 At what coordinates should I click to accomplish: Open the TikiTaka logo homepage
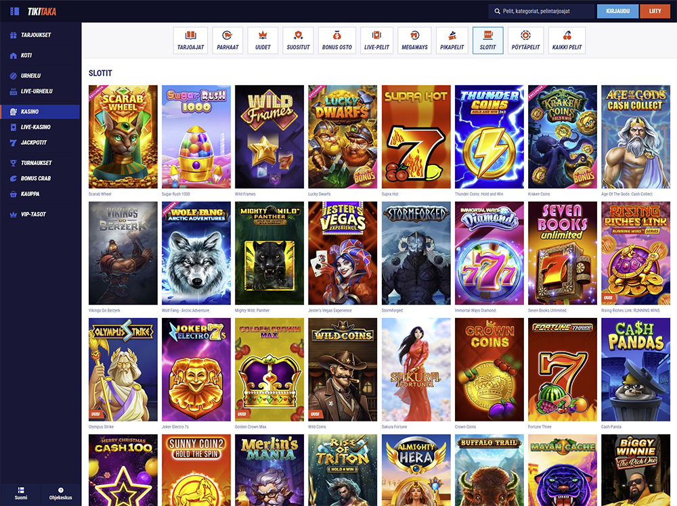(x=42, y=11)
